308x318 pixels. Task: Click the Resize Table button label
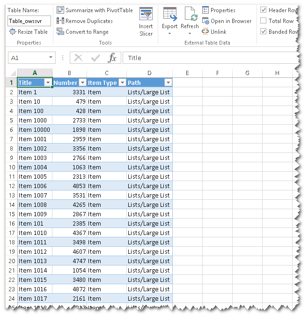[x=33, y=31]
